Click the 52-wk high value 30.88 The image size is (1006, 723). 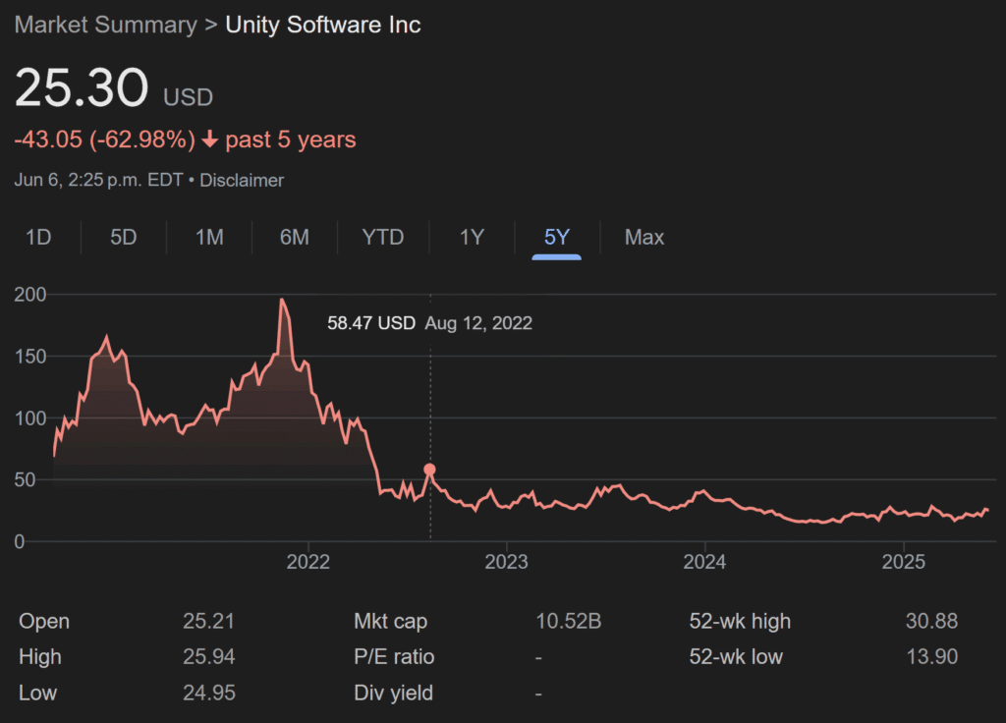click(931, 621)
